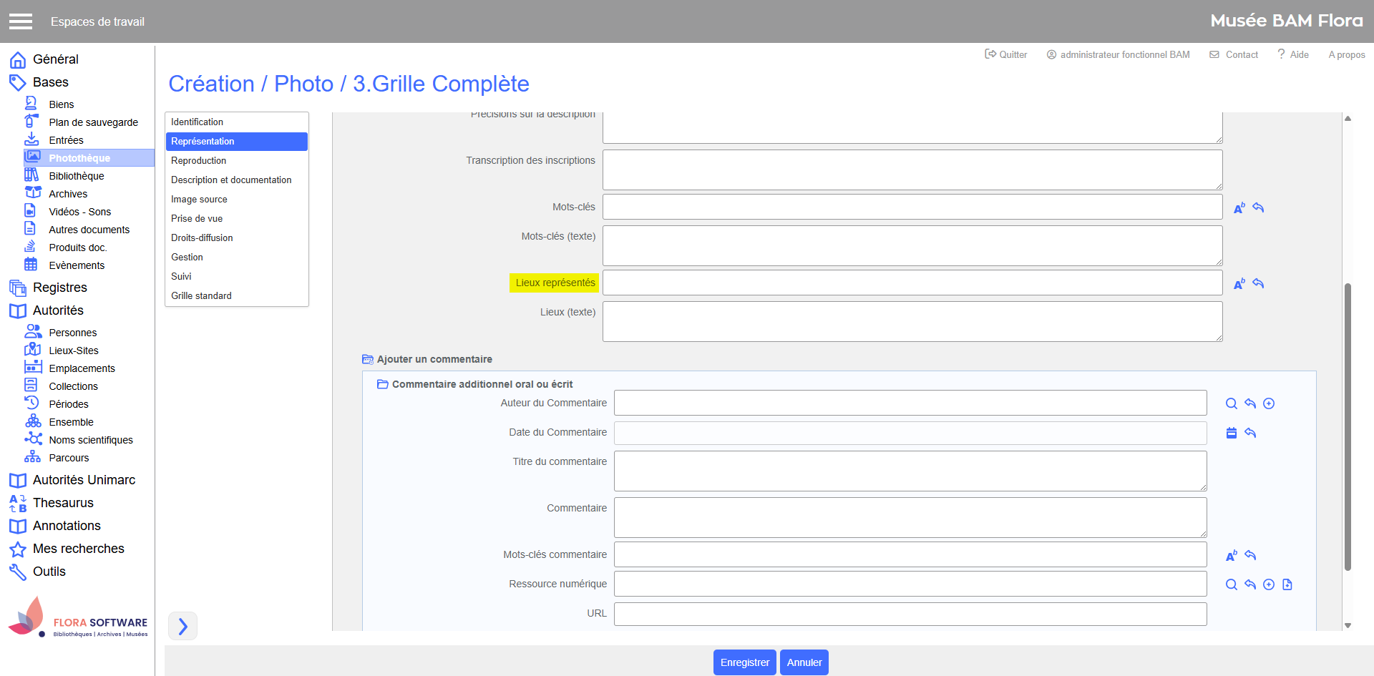This screenshot has height=676, width=1374.
Task: Click the add icon beside Auteur du Commentaire
Action: point(1268,403)
